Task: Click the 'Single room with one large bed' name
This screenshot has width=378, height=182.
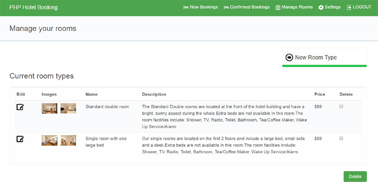Action: point(106,142)
